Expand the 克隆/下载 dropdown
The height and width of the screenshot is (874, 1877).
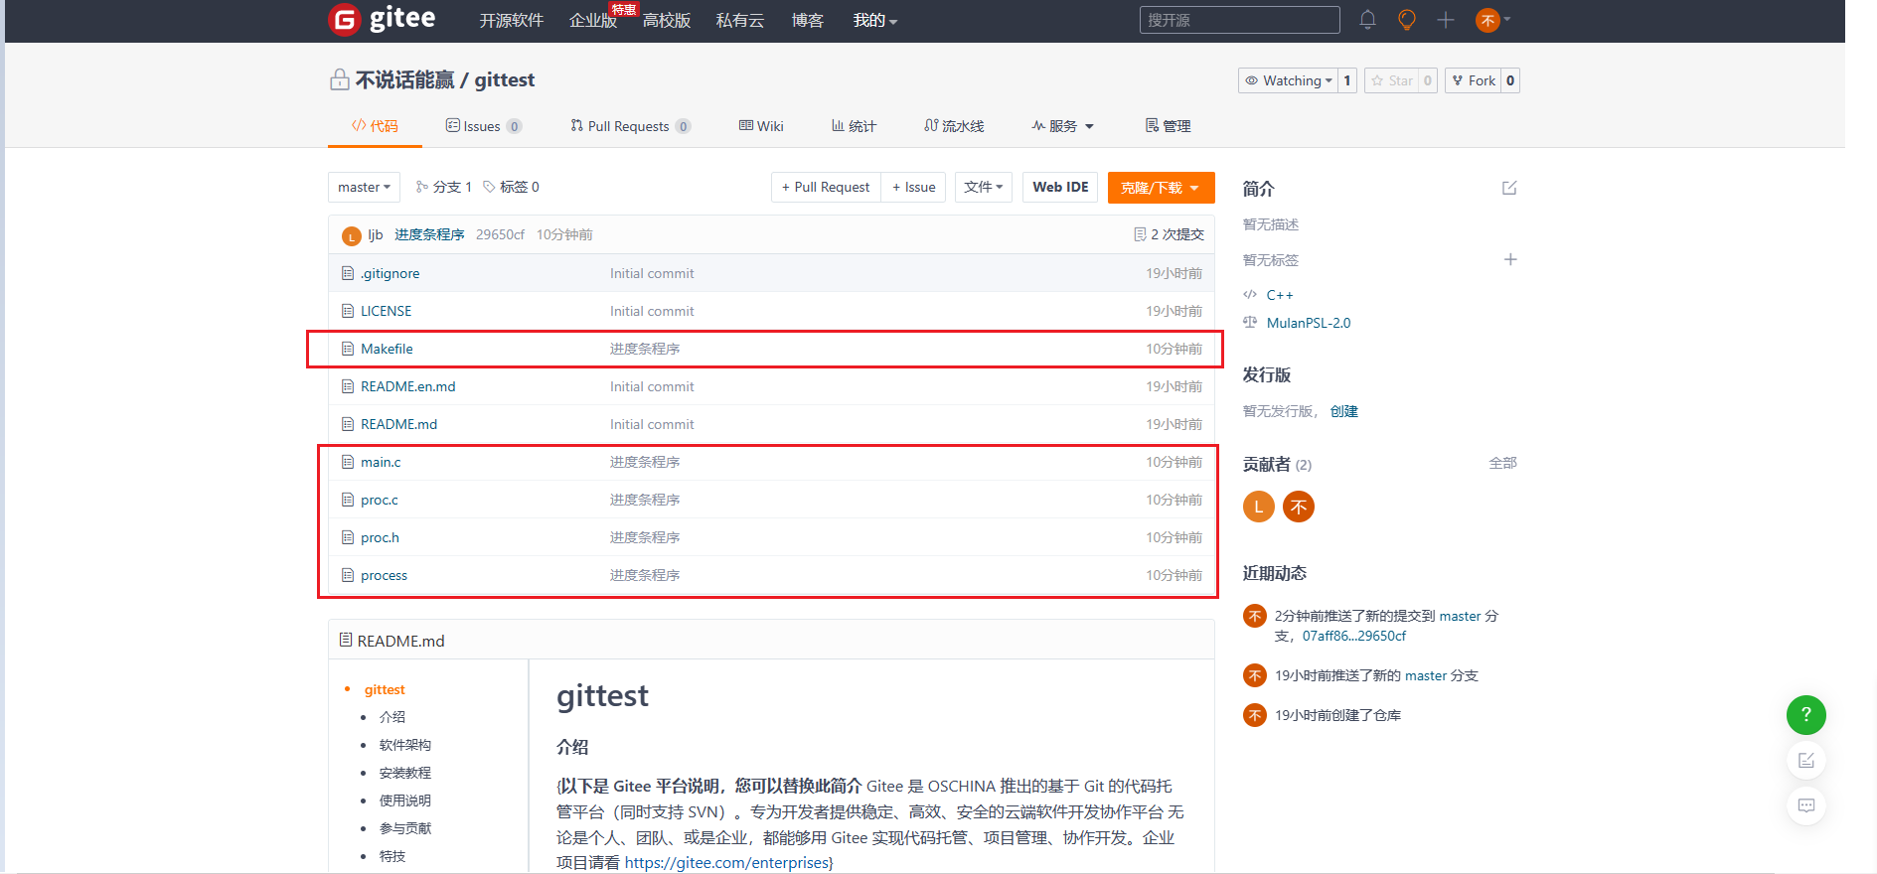(x=1161, y=188)
